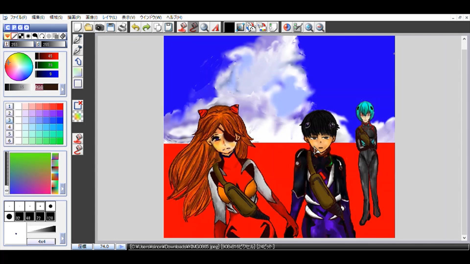Screen dimensions: 470x264
Task: Select the checkerboard pattern brush mode
Action: [x=21, y=36]
